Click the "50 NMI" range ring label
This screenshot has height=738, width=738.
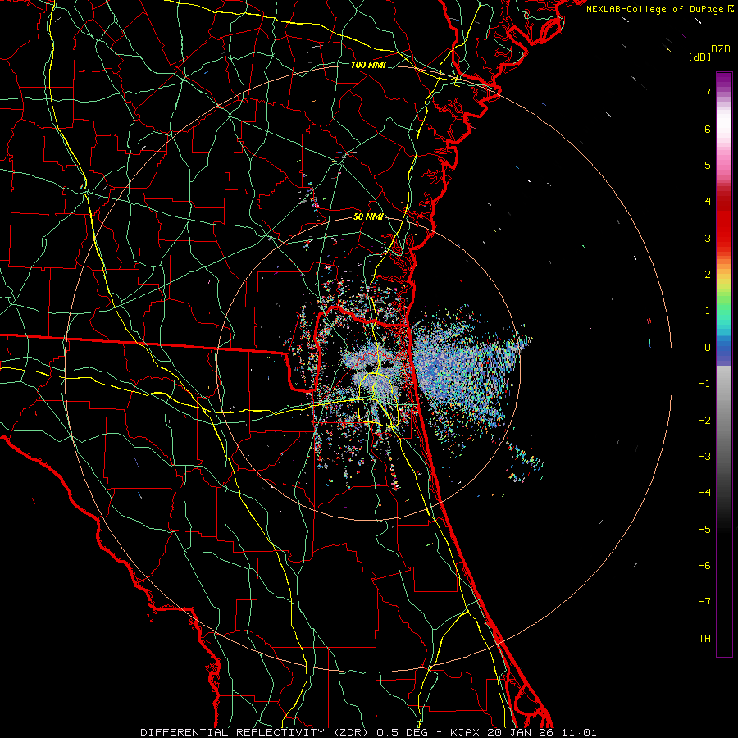tap(368, 216)
